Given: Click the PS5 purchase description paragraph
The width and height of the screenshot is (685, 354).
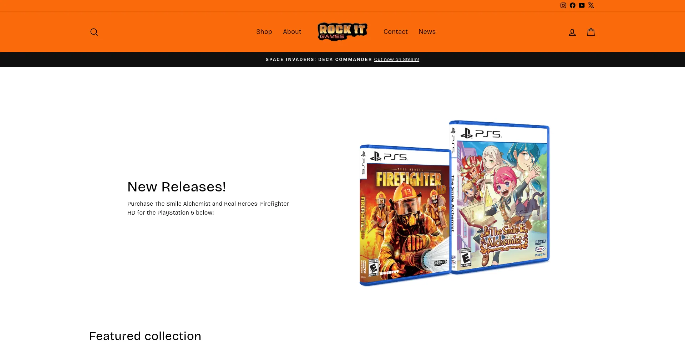Looking at the screenshot, I should click(208, 208).
